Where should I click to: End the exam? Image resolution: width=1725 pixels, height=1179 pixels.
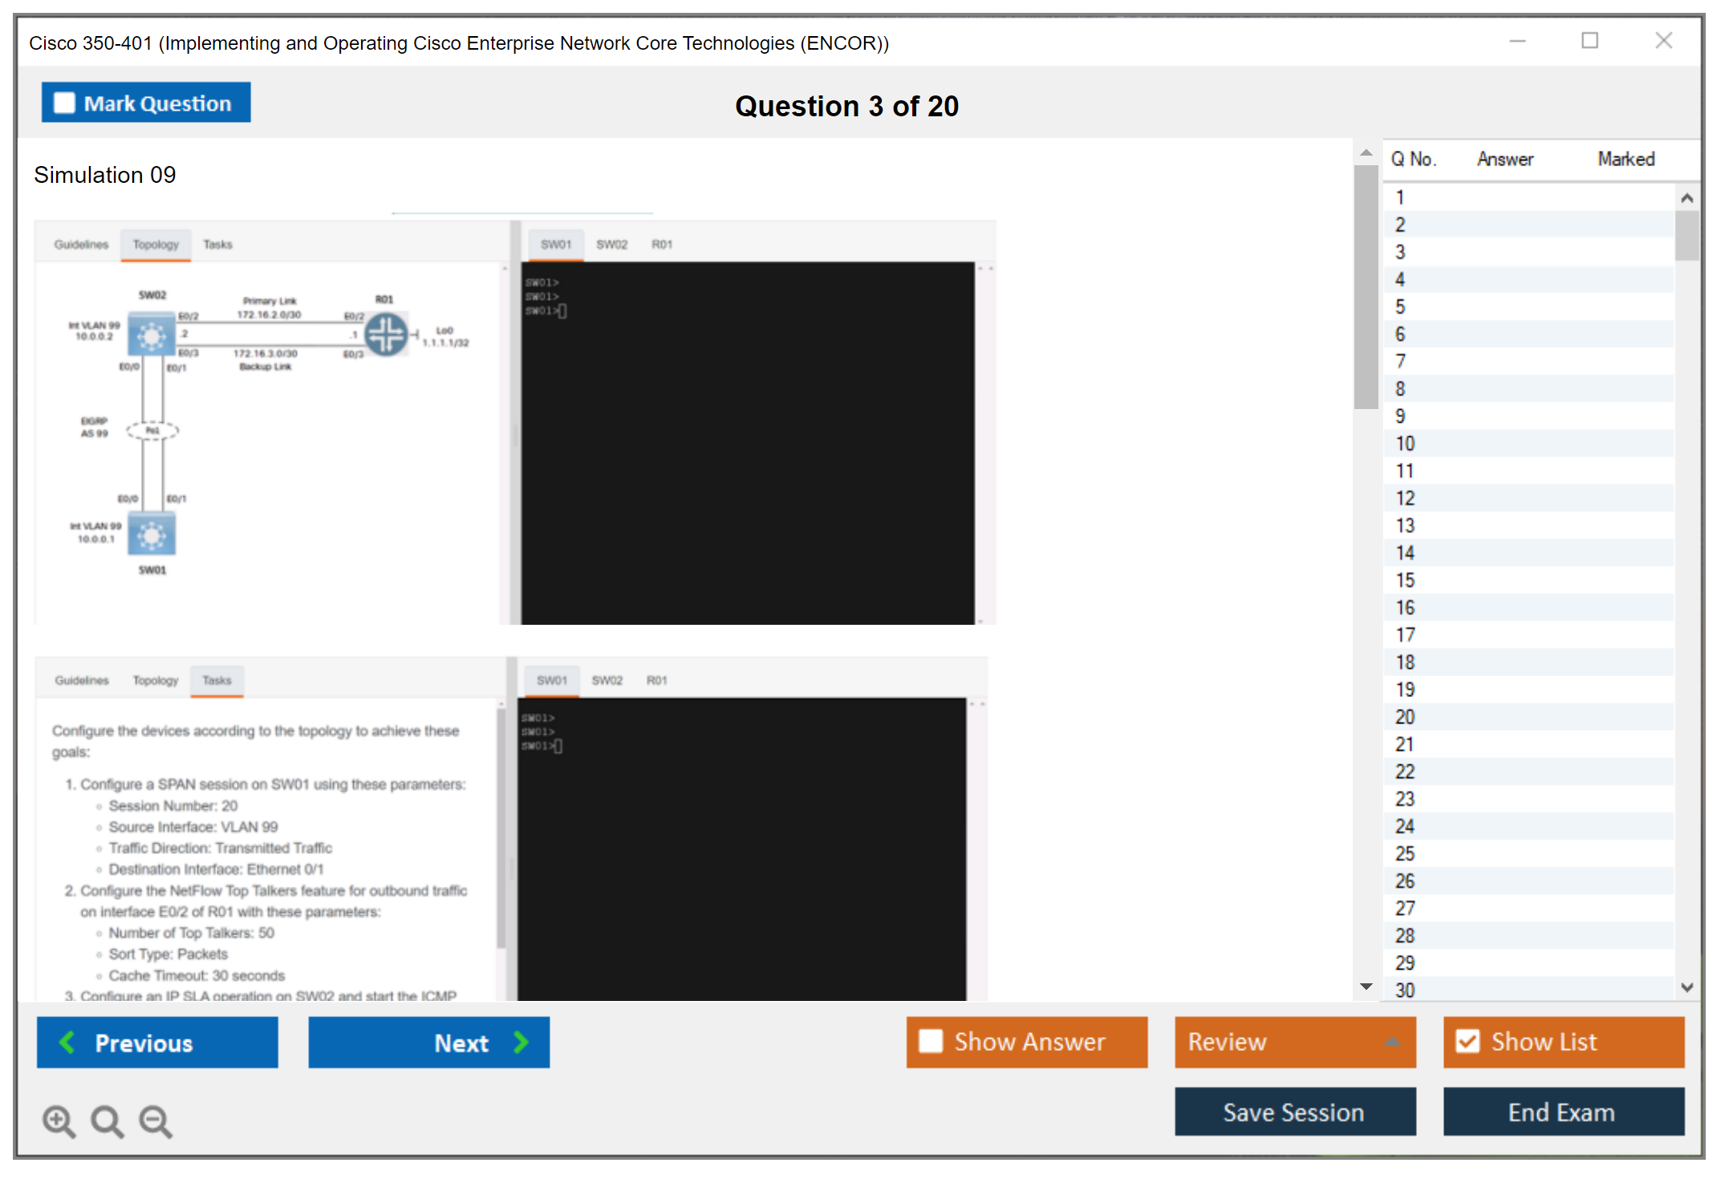(1562, 1112)
